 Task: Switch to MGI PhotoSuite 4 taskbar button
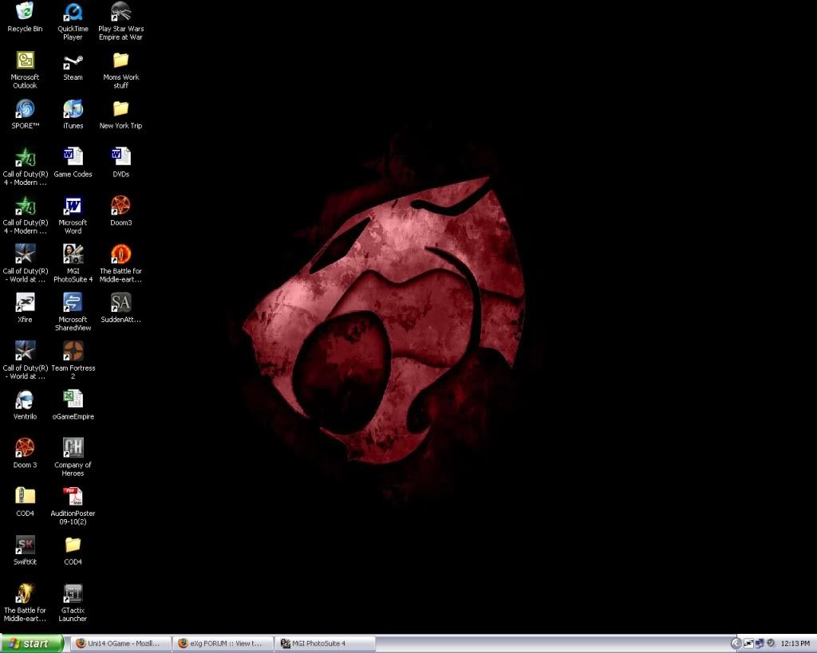point(326,643)
